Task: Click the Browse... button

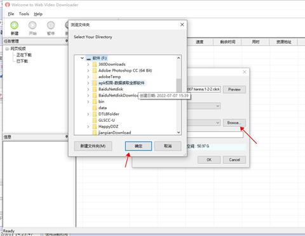Action: click(234, 123)
